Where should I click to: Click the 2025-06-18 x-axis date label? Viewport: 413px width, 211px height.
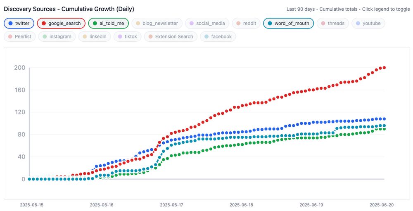click(x=241, y=205)
